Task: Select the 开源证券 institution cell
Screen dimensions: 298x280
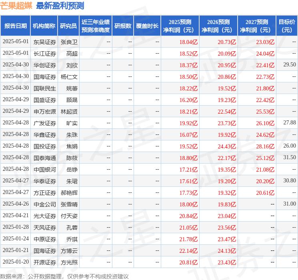Action: click(45, 262)
